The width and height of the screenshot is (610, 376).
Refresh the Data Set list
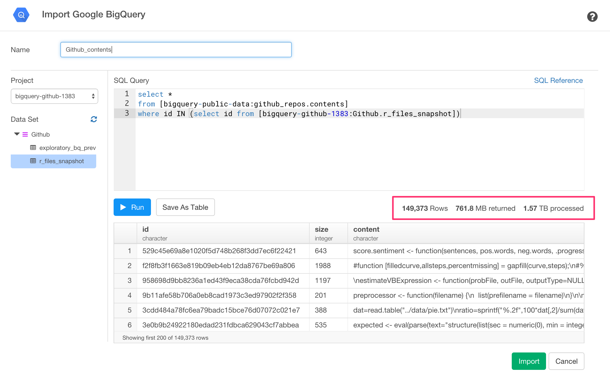[94, 119]
